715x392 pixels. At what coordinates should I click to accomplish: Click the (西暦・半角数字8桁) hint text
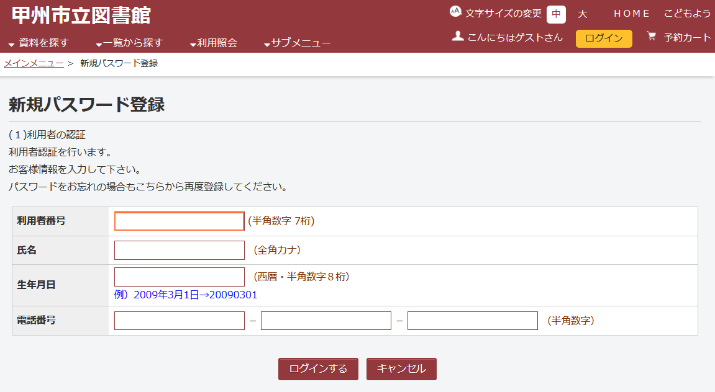tap(301, 277)
